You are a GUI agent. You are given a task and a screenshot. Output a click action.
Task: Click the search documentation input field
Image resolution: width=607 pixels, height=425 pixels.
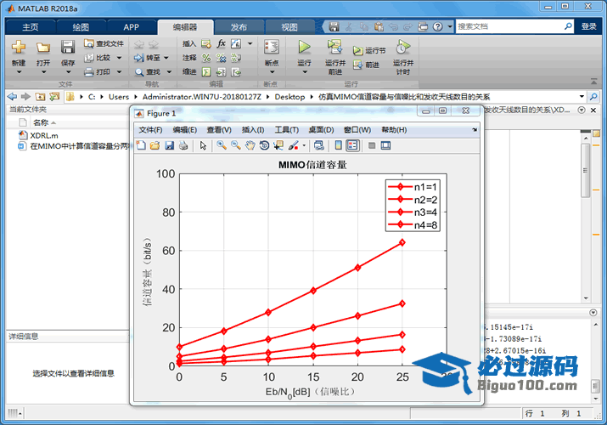tap(512, 27)
